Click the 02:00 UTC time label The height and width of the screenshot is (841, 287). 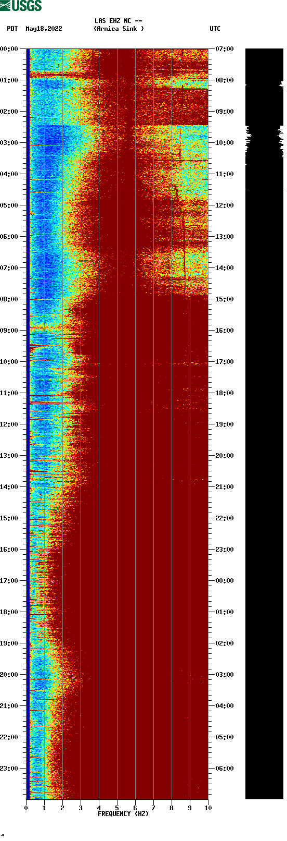tap(225, 643)
